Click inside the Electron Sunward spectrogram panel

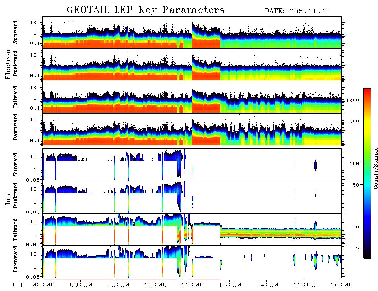click(192, 32)
